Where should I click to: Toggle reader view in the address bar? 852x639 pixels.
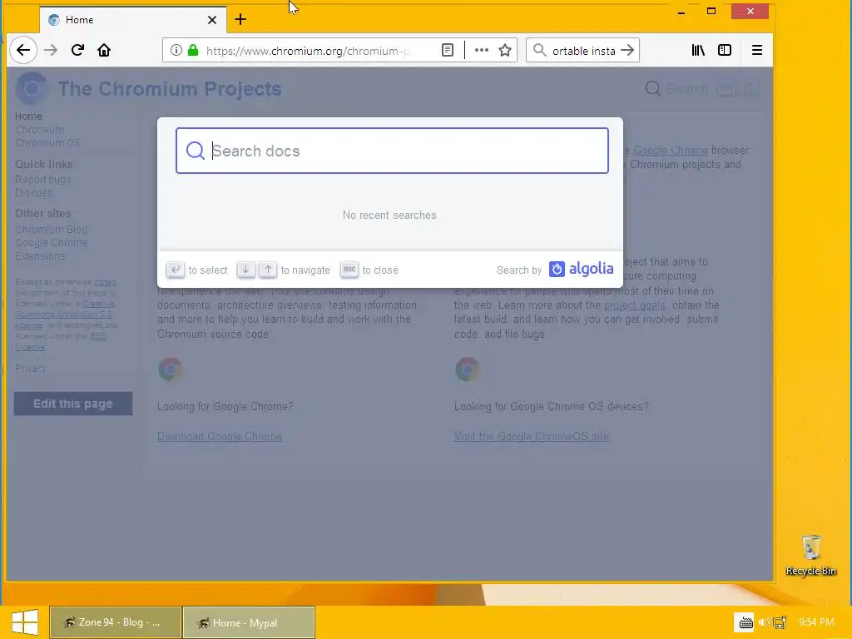pos(447,50)
